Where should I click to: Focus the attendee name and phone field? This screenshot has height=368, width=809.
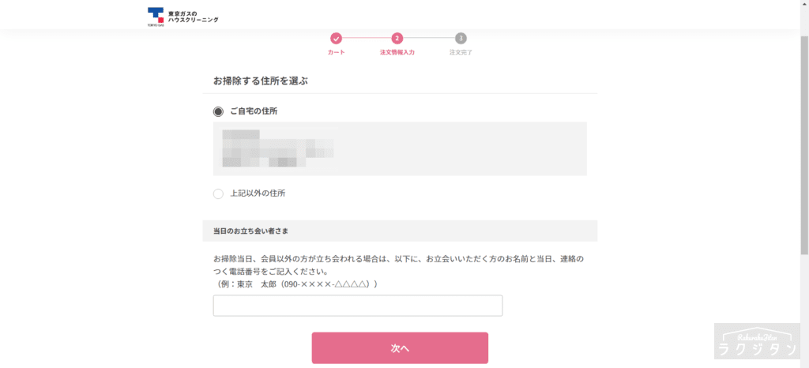[x=358, y=306]
